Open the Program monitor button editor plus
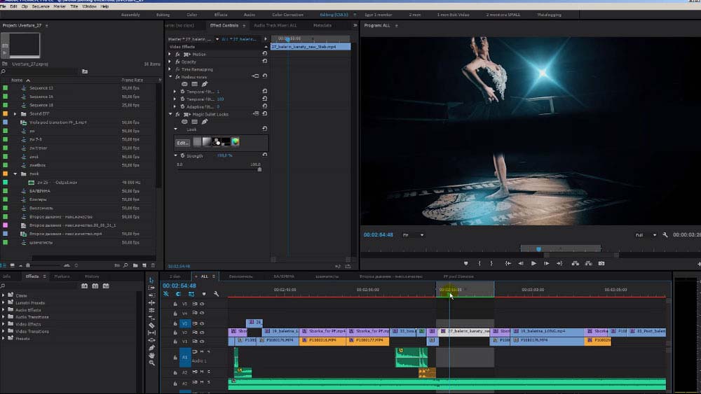 point(698,264)
